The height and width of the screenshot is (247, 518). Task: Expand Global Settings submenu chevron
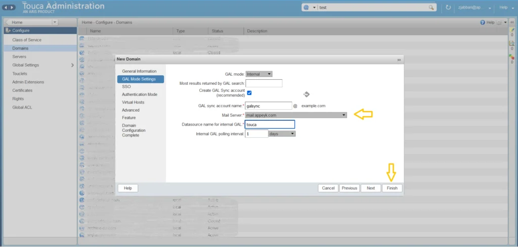click(73, 65)
